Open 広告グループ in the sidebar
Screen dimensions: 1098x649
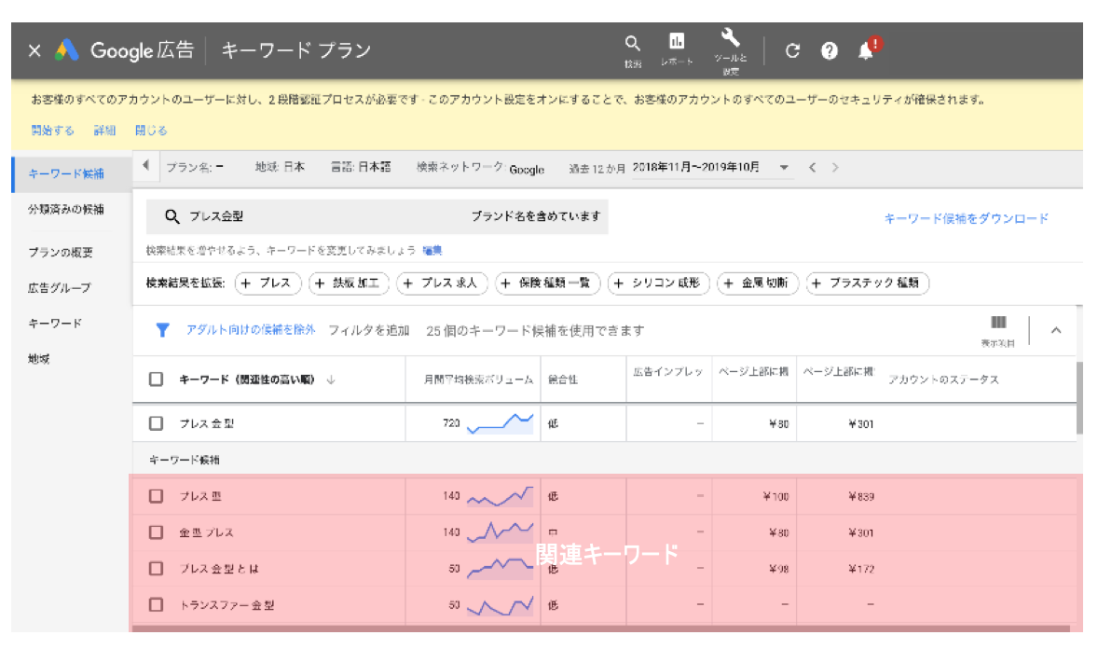pos(60,288)
